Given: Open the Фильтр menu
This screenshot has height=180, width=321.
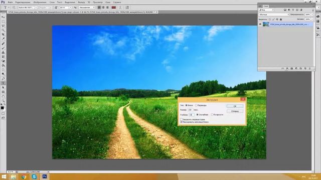Looking at the screenshot, I should tap(81, 2).
